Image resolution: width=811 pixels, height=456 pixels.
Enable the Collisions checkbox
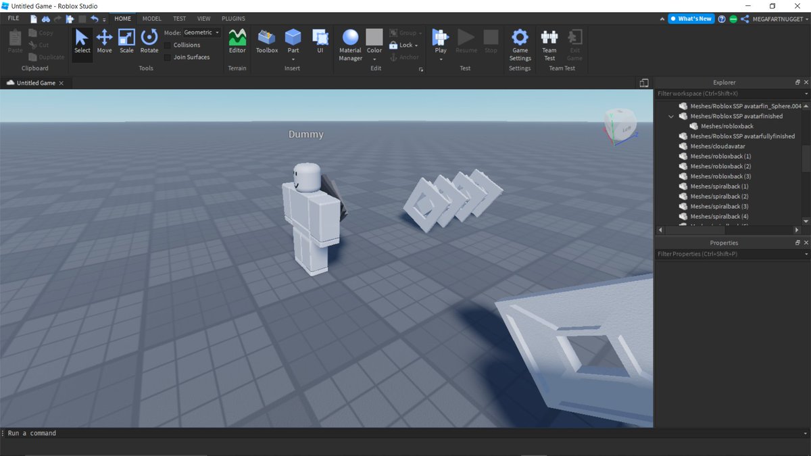pyautogui.click(x=168, y=45)
